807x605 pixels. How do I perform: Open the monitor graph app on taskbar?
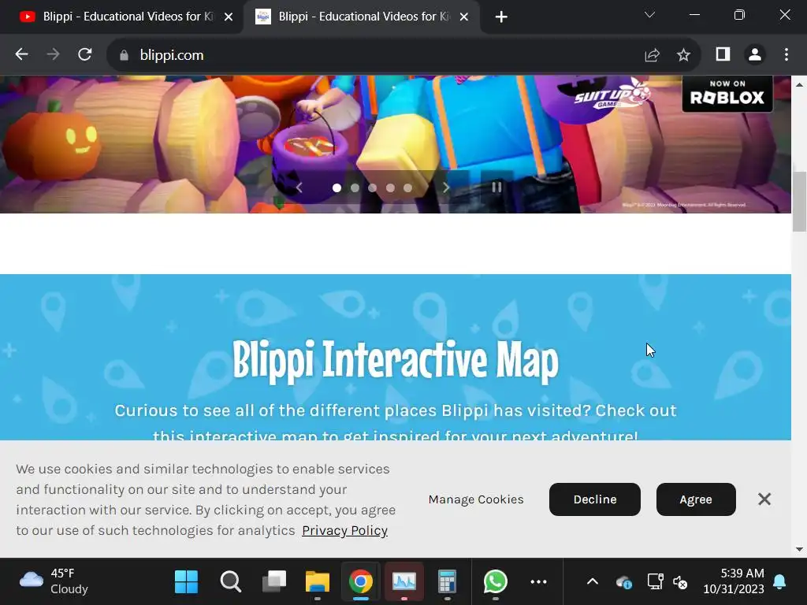(x=404, y=582)
